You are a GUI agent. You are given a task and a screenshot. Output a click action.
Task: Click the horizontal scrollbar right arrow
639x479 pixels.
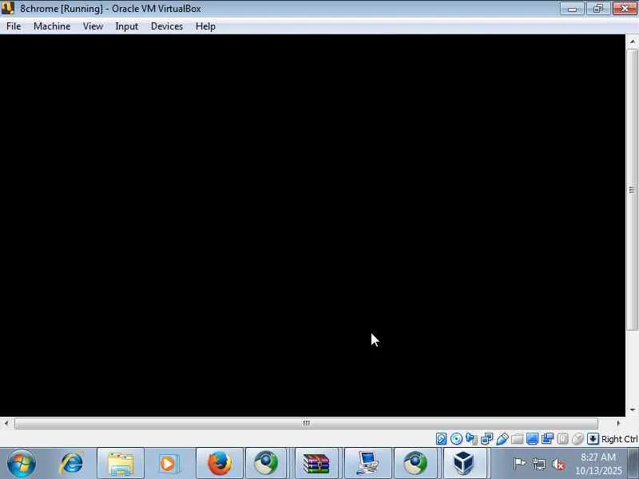click(x=618, y=424)
